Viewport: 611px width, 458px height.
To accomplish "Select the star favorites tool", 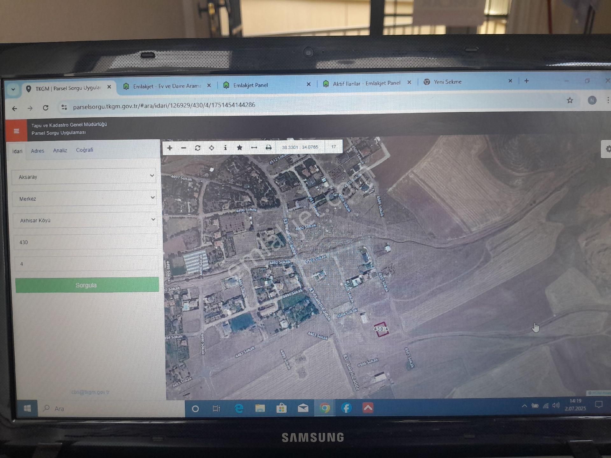I will click(240, 147).
